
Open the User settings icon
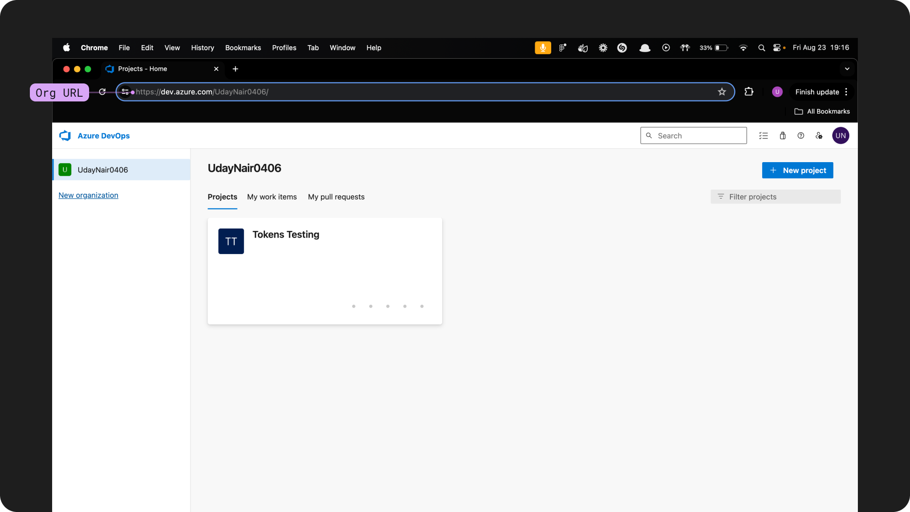(x=819, y=136)
